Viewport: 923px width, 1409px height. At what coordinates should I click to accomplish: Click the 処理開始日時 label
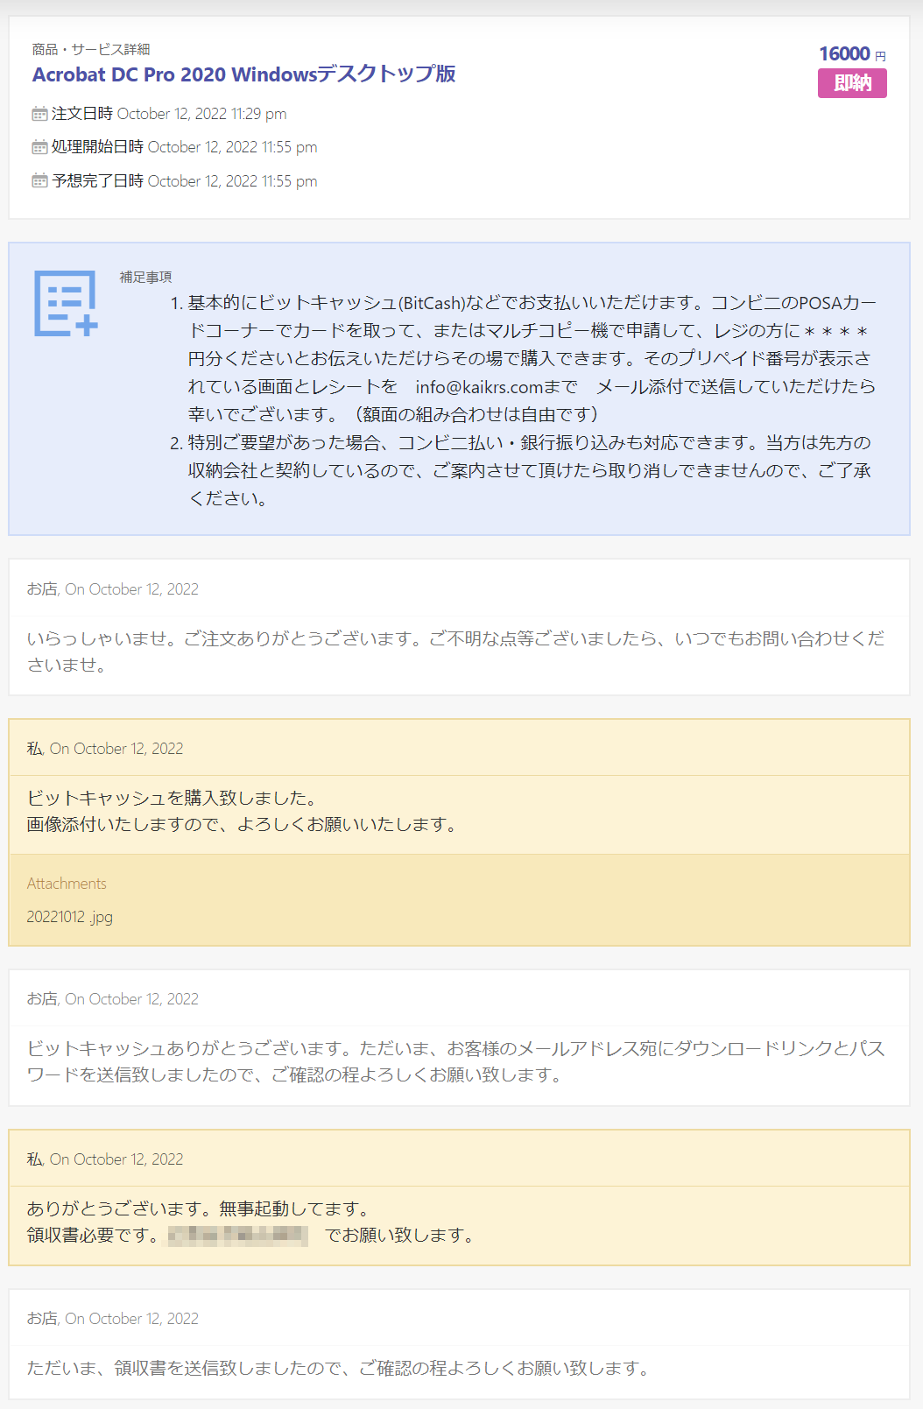(97, 147)
